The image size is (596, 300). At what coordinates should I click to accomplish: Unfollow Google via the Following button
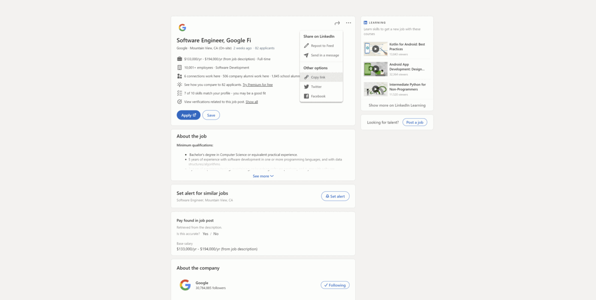coord(335,285)
